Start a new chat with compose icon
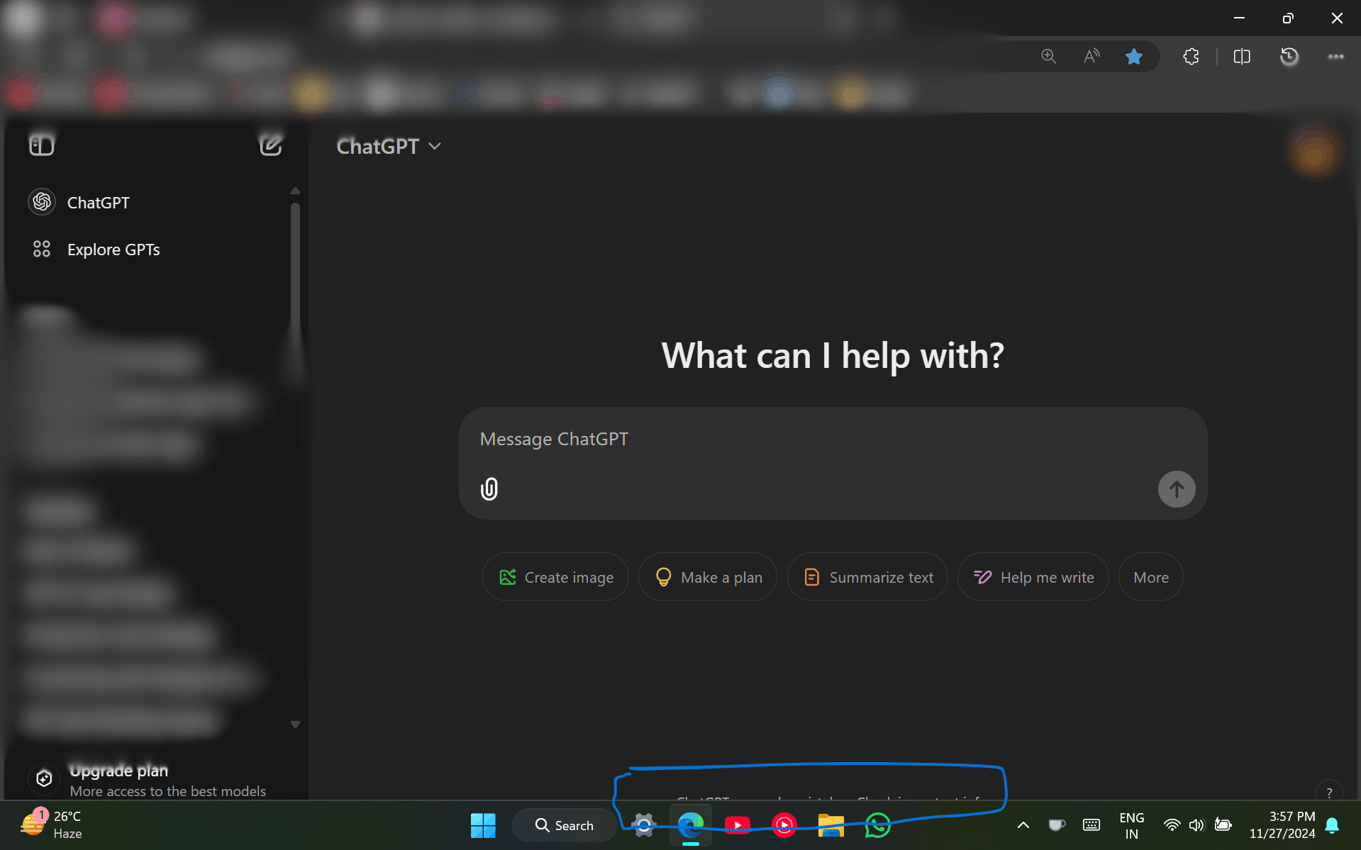The image size is (1361, 850). coord(270,145)
